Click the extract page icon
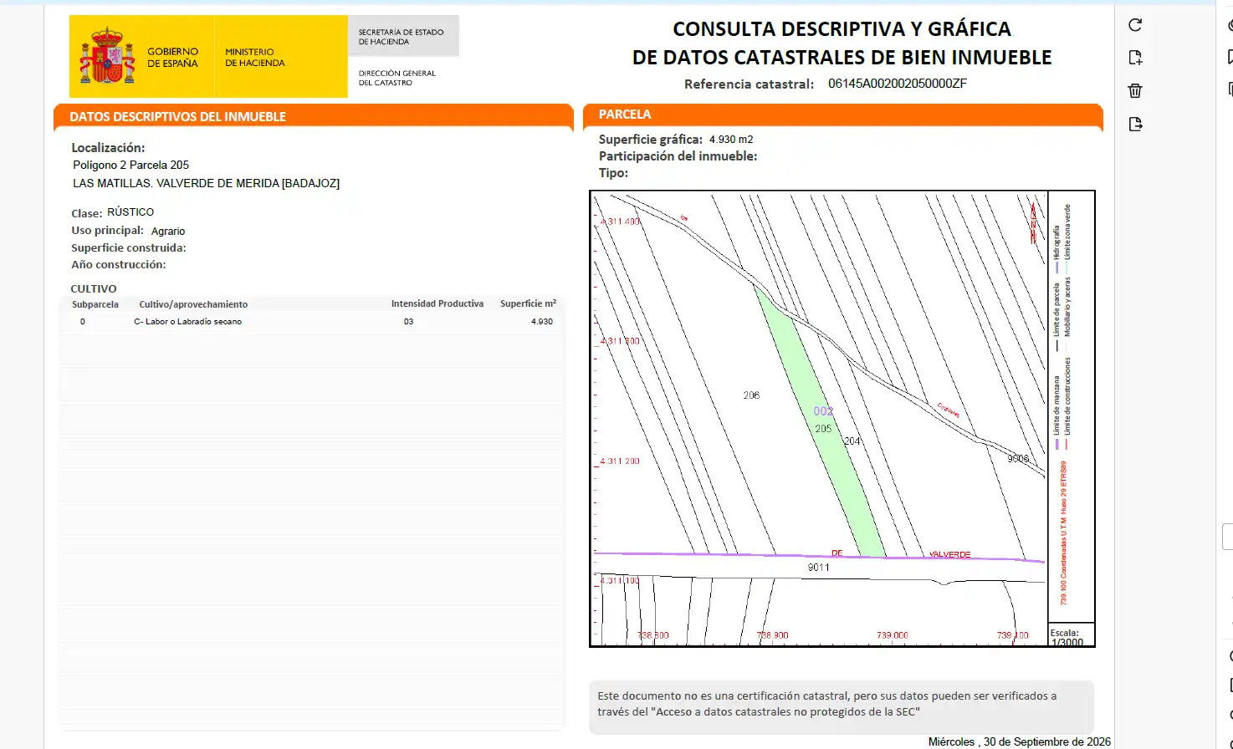This screenshot has height=749, width=1233. pos(1135,125)
